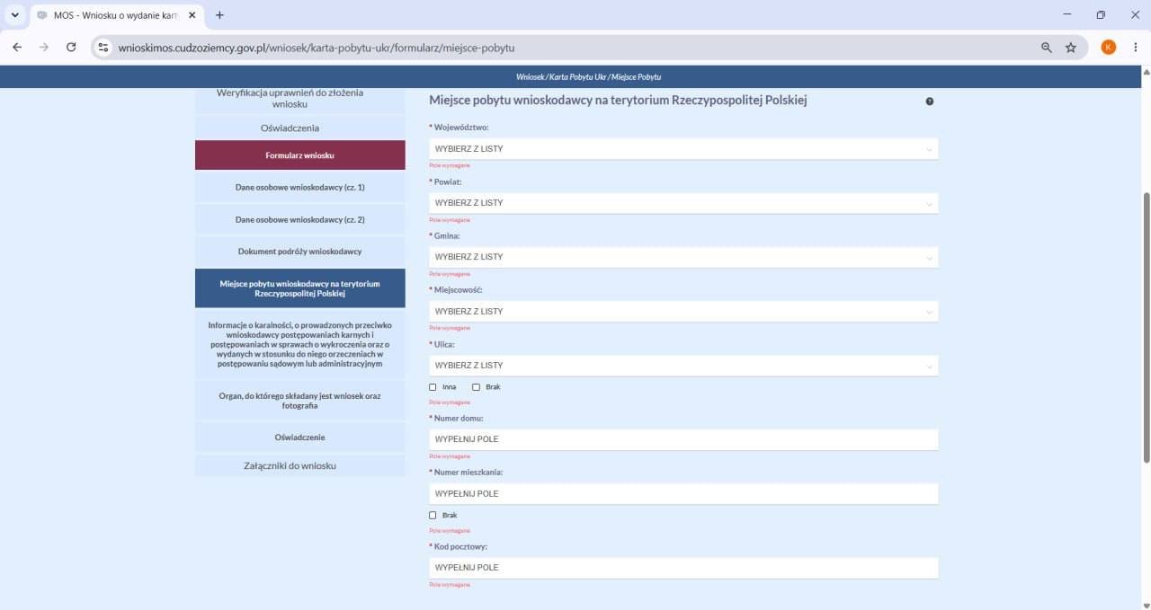Reload the page with refresh icon
Viewport: 1151px width, 610px height.
(71, 48)
